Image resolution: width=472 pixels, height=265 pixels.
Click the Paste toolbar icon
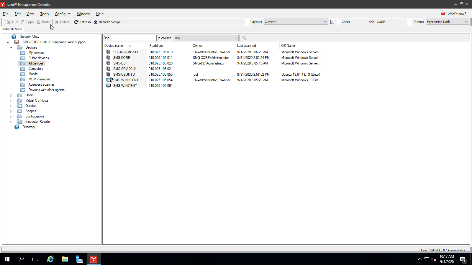click(39, 22)
